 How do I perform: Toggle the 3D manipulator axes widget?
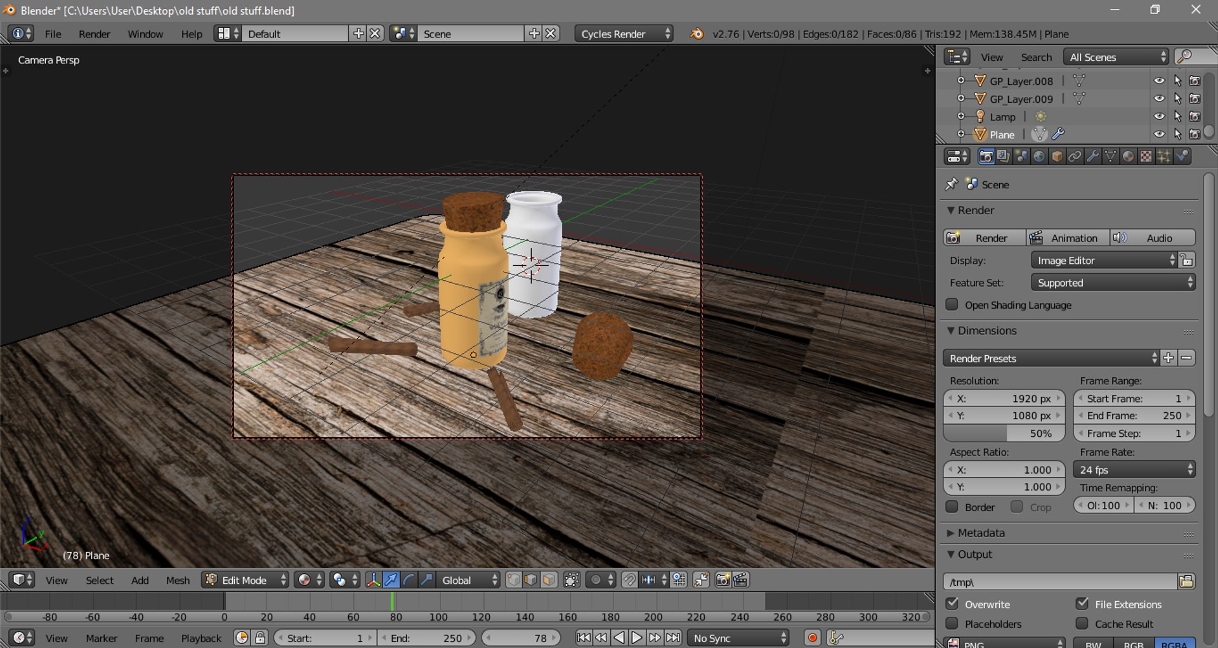(374, 580)
